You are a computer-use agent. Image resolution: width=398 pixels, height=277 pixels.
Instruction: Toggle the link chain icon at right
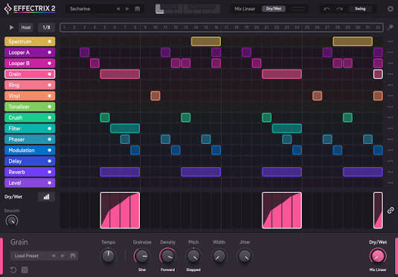coord(391,210)
